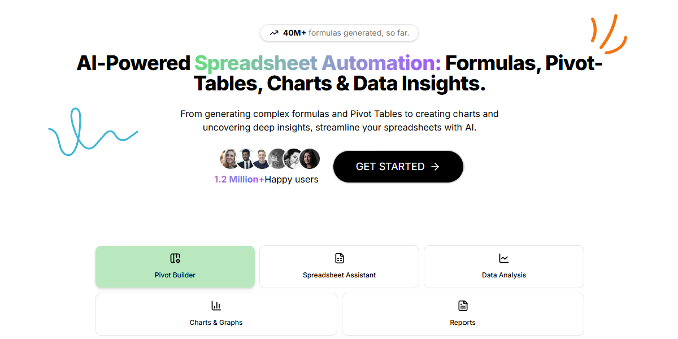Click the Pivot Builder table-gear icon
This screenshot has height=339, width=678.
[x=175, y=258]
